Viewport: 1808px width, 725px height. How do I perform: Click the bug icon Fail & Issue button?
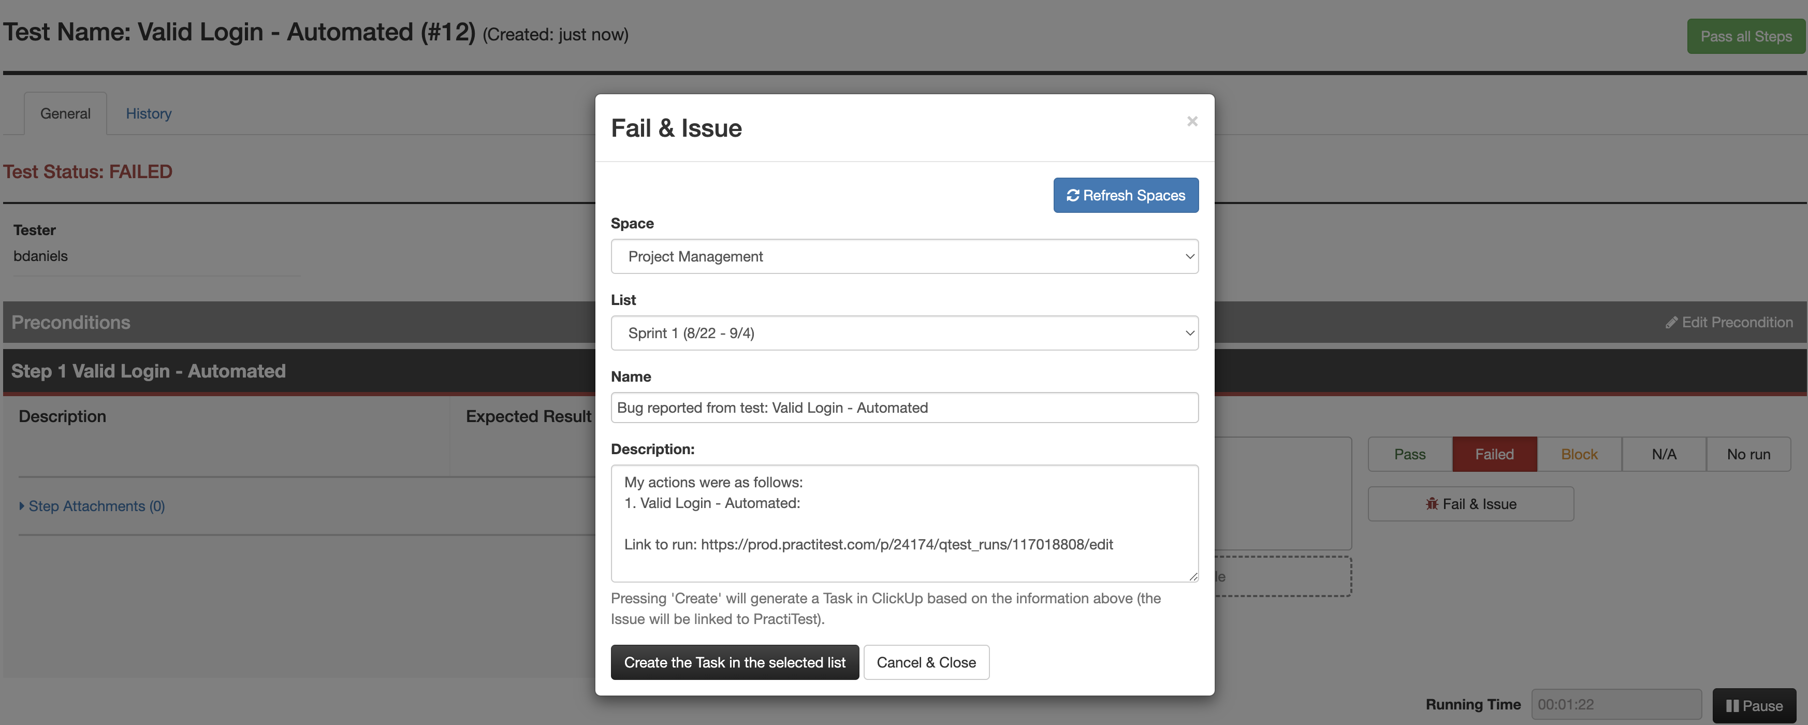tap(1470, 504)
